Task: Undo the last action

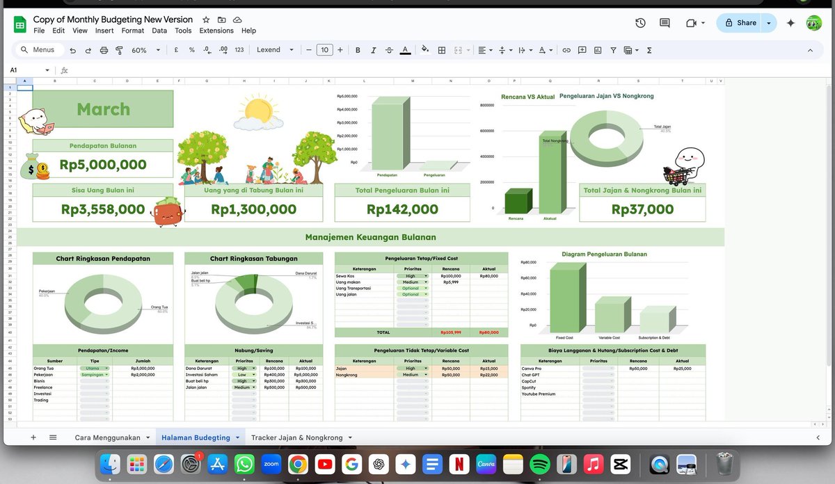Action: point(72,50)
